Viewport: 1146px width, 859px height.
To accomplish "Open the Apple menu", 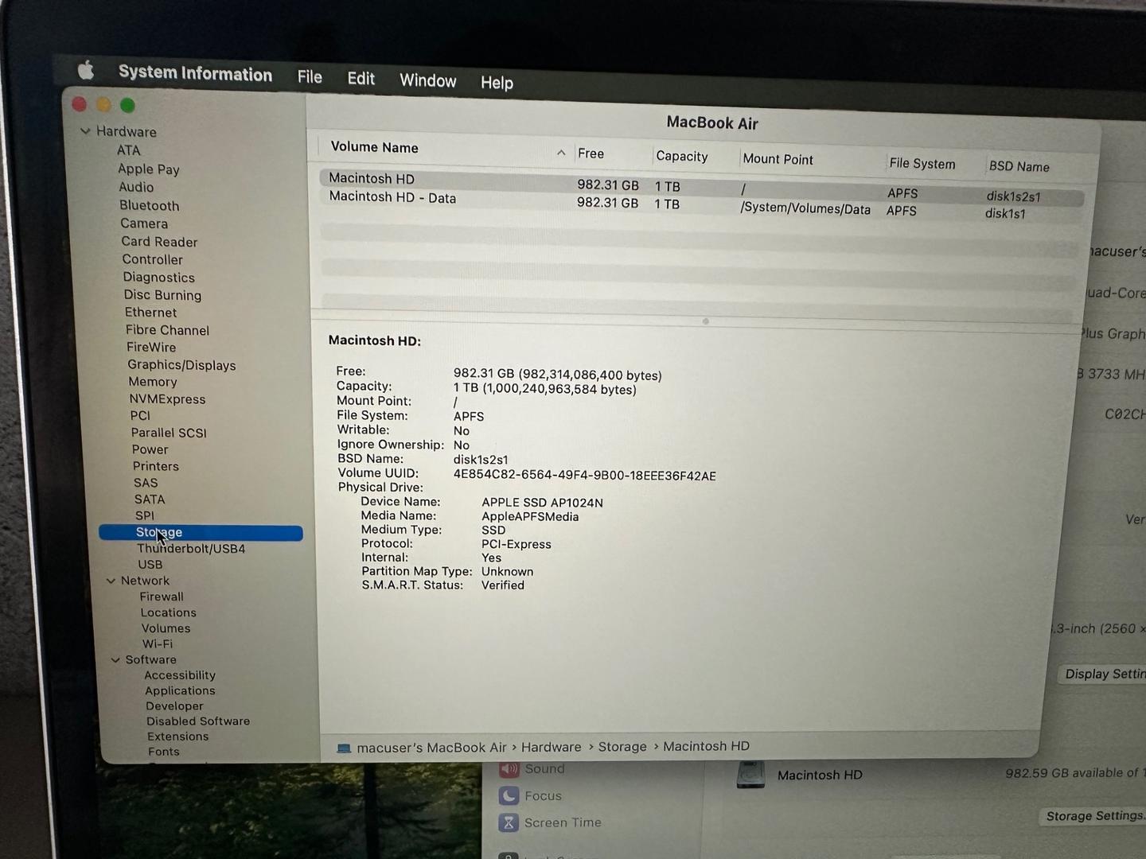I will point(86,71).
